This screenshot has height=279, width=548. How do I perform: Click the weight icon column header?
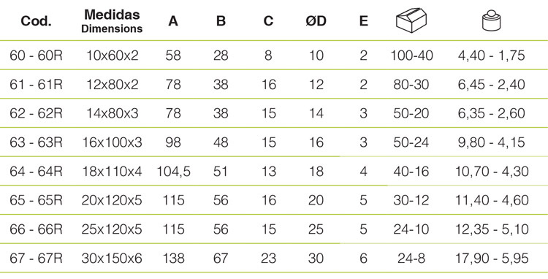pos(491,20)
